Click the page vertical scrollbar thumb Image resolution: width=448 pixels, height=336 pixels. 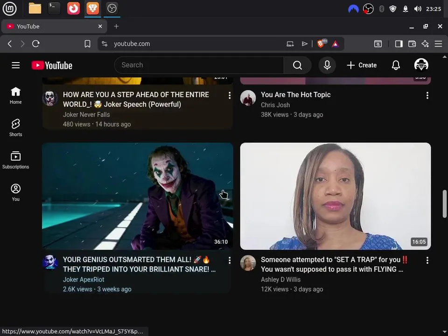coord(445,204)
